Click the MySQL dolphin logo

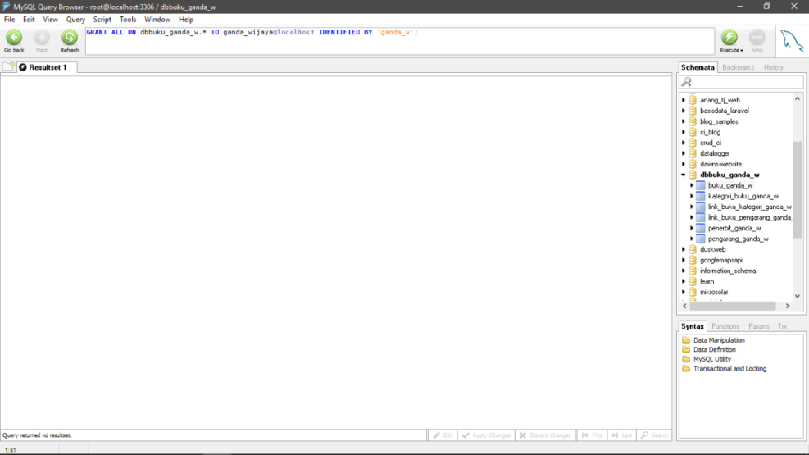coord(792,41)
